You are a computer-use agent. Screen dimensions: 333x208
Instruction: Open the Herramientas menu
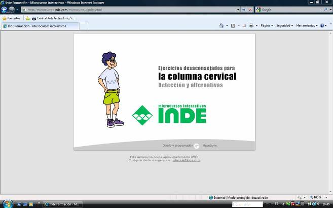click(307, 25)
